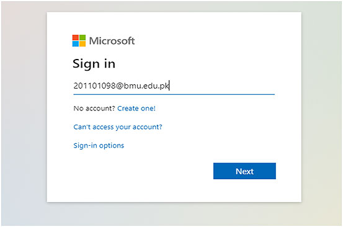Click the "Sign in" heading

(x=94, y=64)
